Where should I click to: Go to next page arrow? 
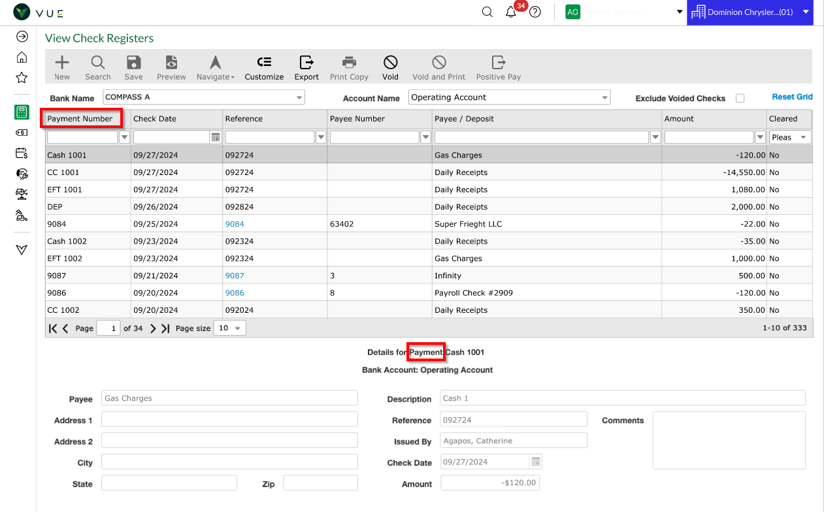(153, 328)
